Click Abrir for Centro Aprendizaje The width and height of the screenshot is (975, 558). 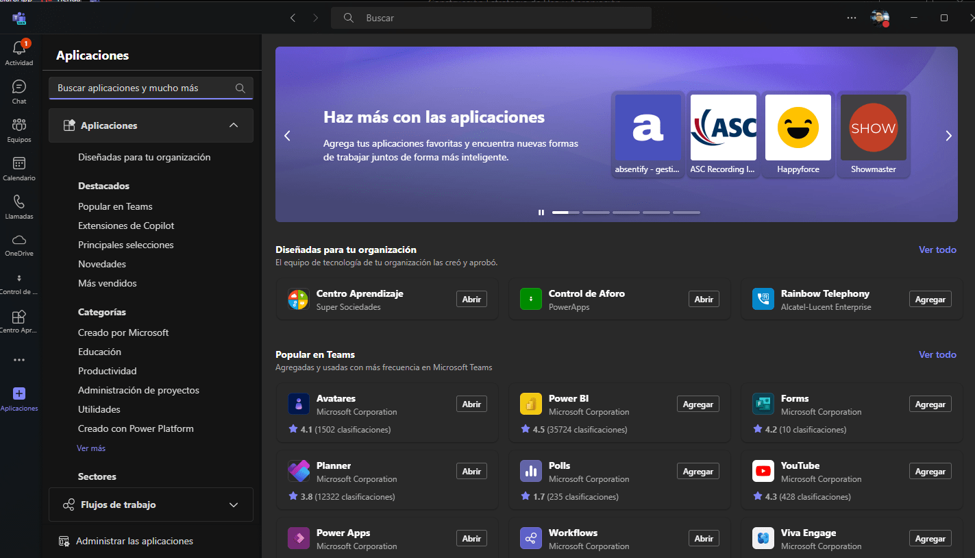[471, 300]
